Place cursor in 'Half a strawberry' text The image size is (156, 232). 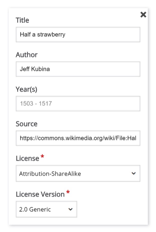[43, 35]
